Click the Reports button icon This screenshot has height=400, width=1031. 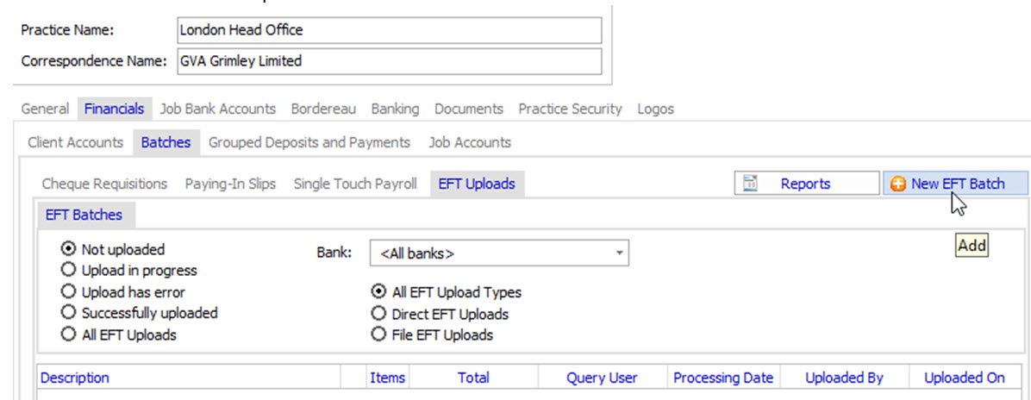(x=750, y=184)
